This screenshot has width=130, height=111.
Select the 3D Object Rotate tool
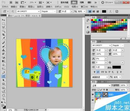pyautogui.click(x=3, y=88)
